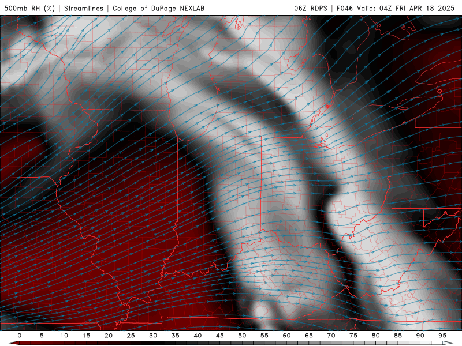Click the colorbar label '45'
The image size is (462, 346).
(x=220, y=336)
